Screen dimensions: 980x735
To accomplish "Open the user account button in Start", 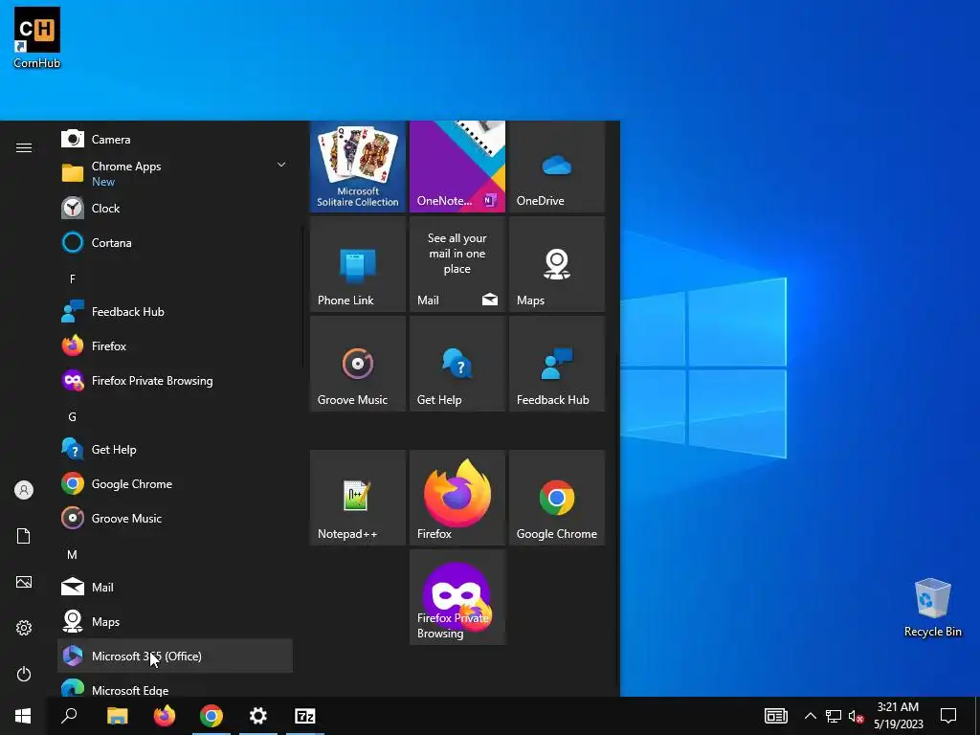I will (24, 490).
